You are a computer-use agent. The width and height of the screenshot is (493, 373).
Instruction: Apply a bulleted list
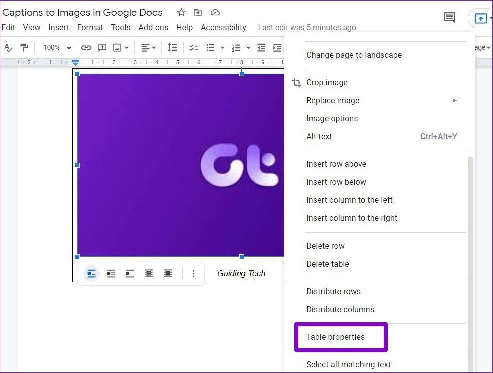pyautogui.click(x=210, y=48)
